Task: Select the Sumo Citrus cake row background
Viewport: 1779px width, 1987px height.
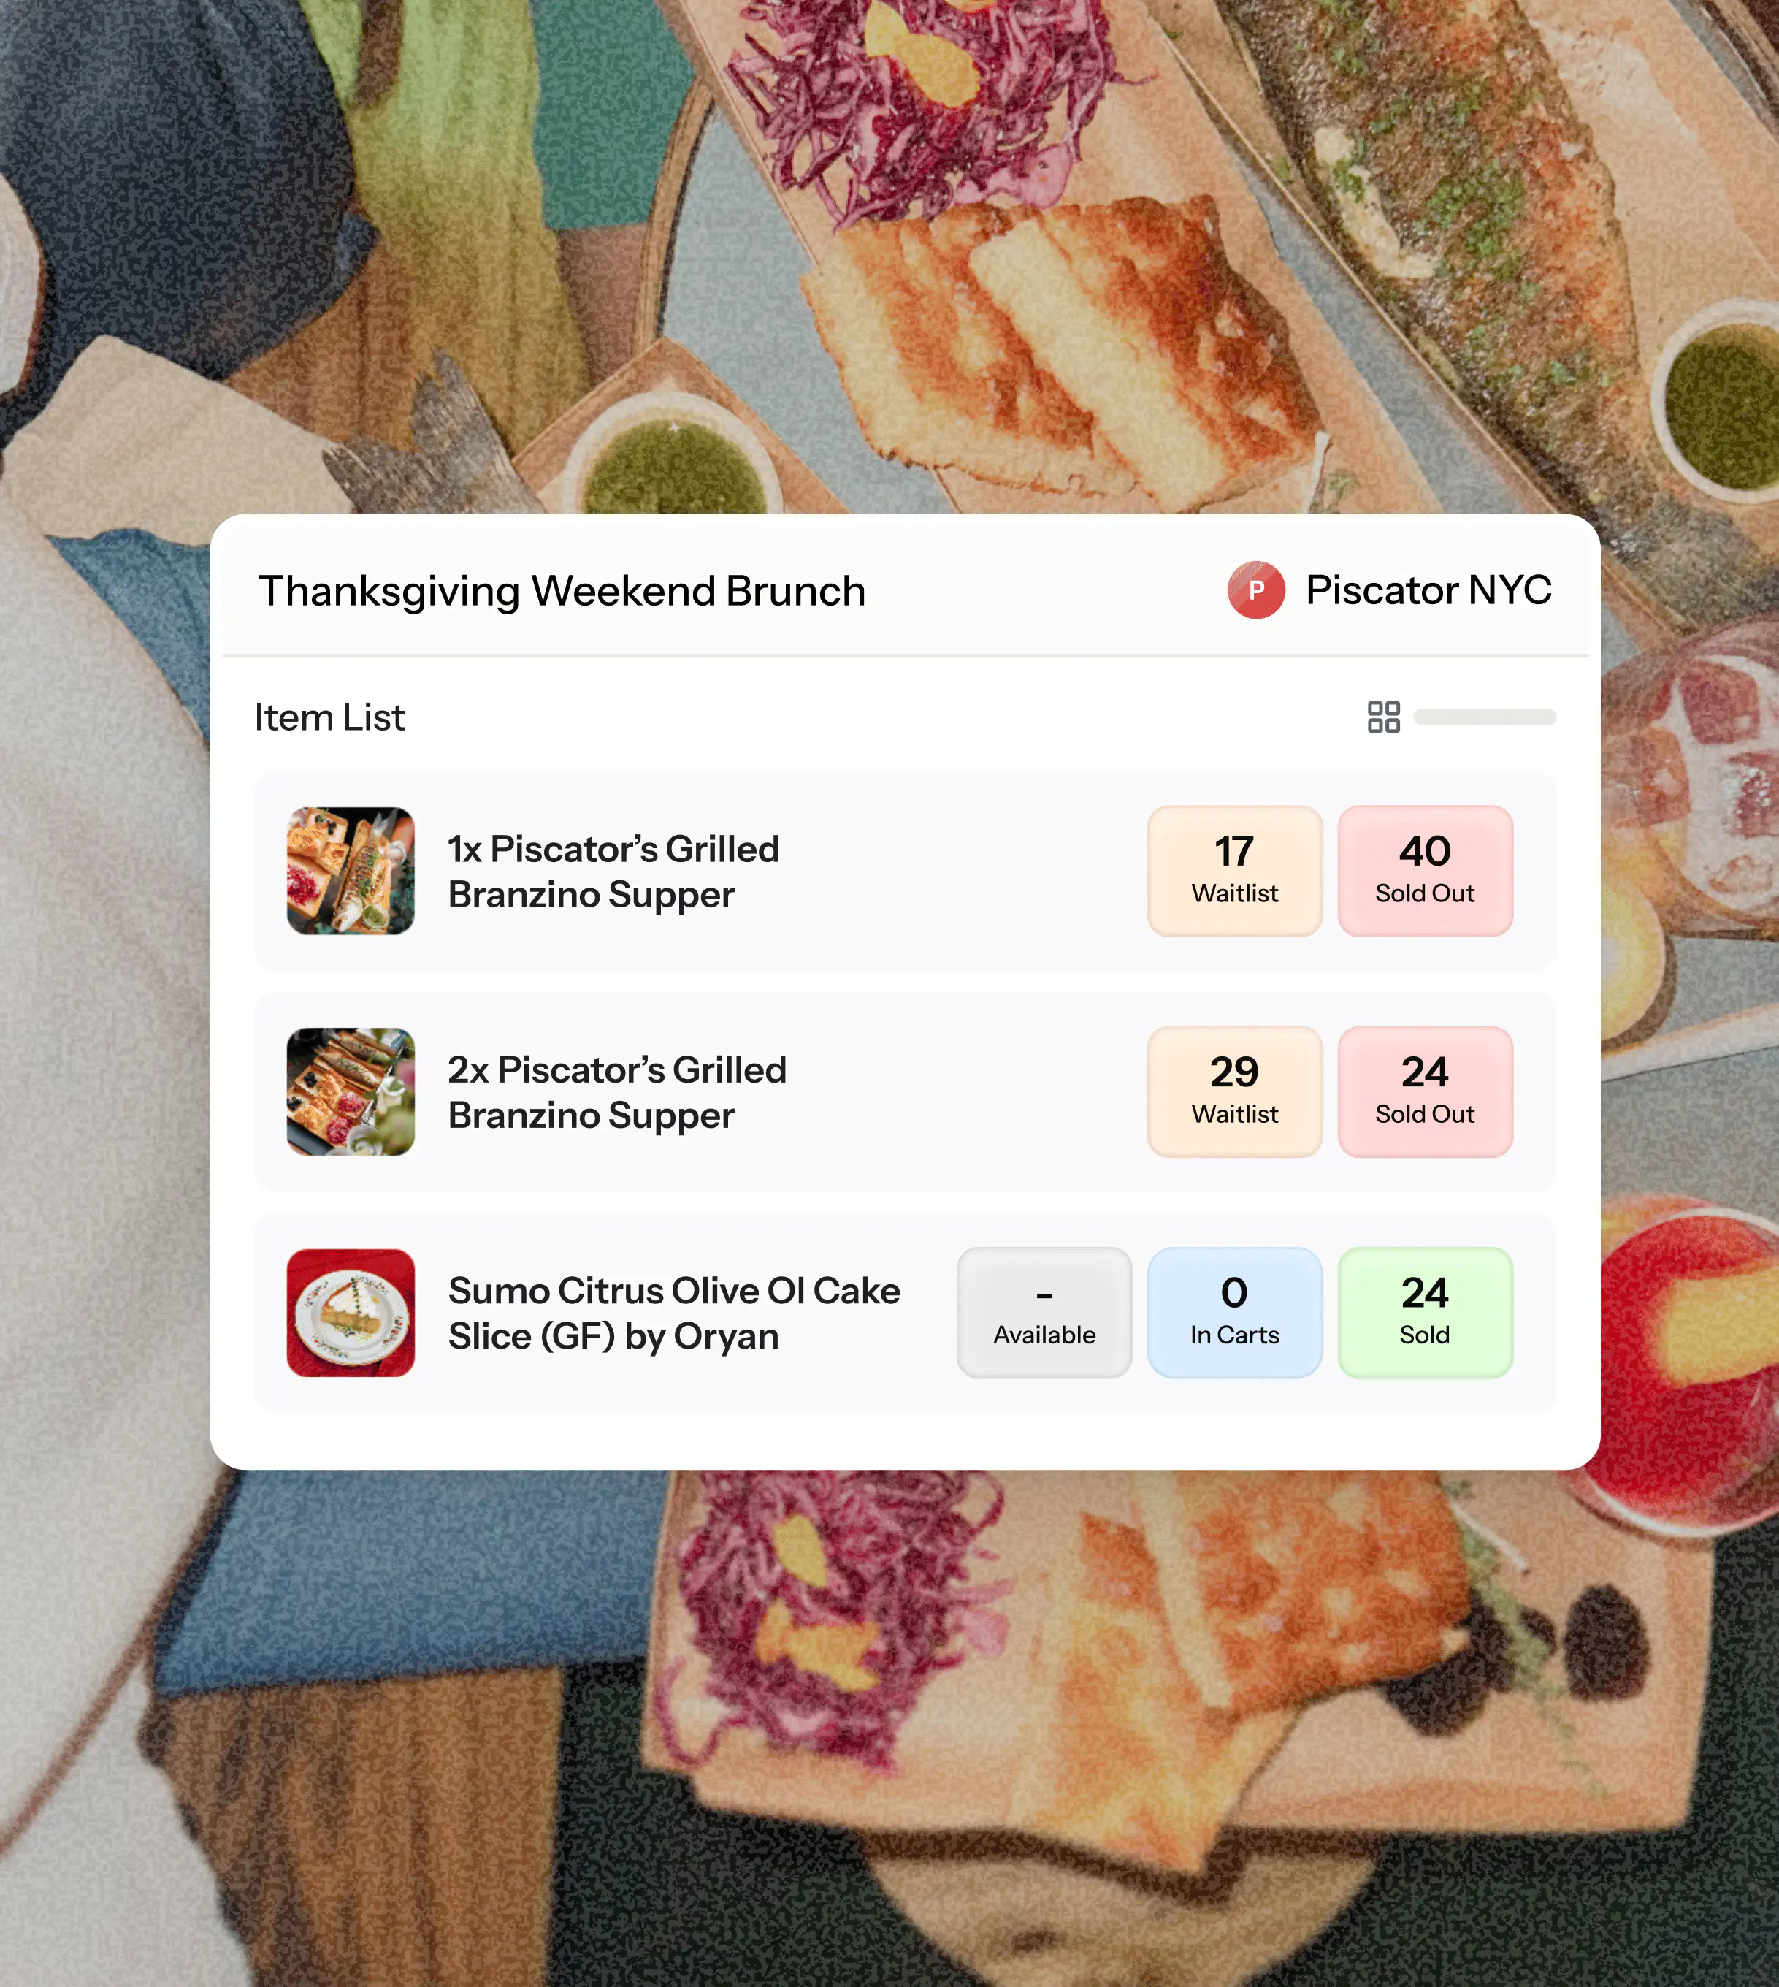Action: coord(905,1312)
